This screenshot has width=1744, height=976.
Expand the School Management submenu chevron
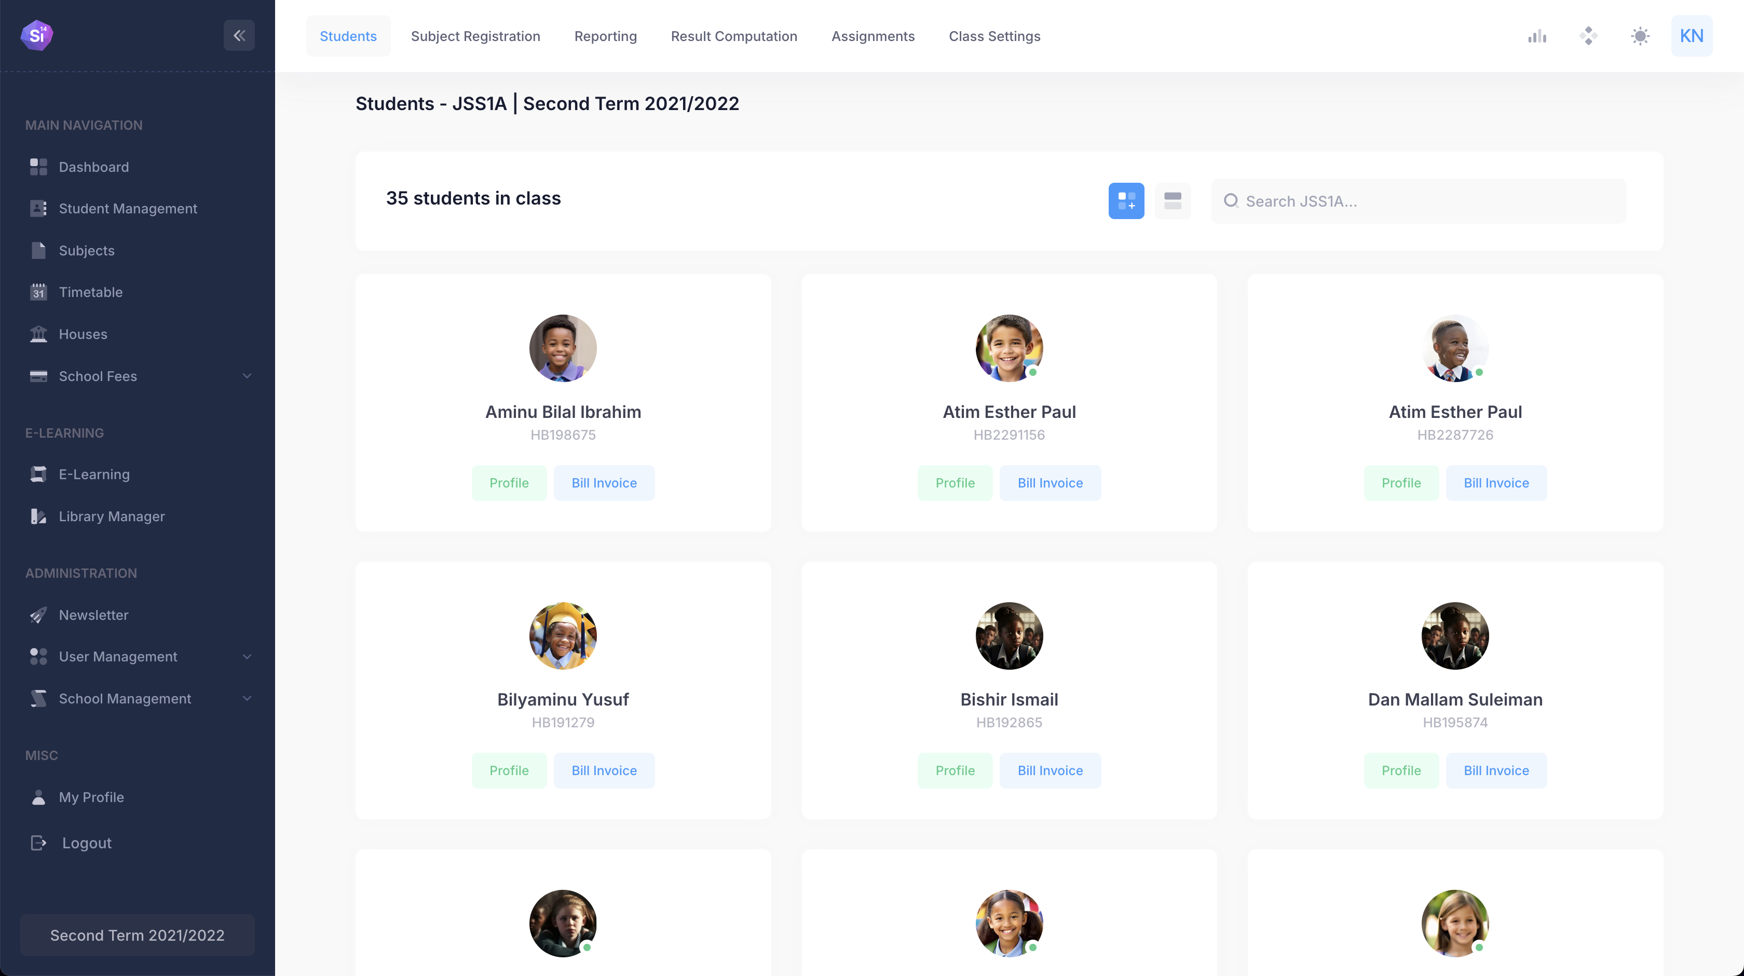click(247, 698)
